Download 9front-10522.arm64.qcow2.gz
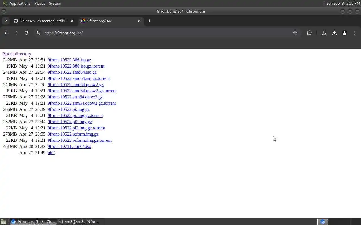The image size is (361, 225). click(75, 97)
